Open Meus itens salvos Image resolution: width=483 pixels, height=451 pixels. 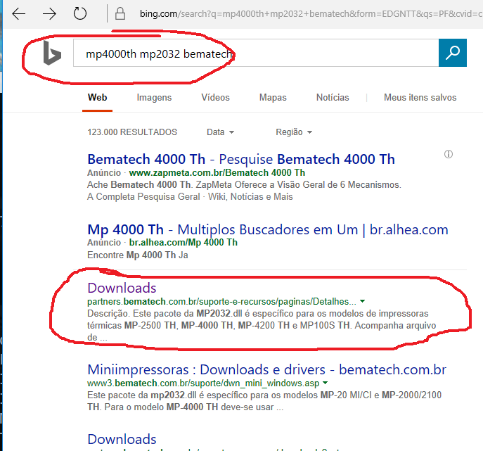(420, 97)
